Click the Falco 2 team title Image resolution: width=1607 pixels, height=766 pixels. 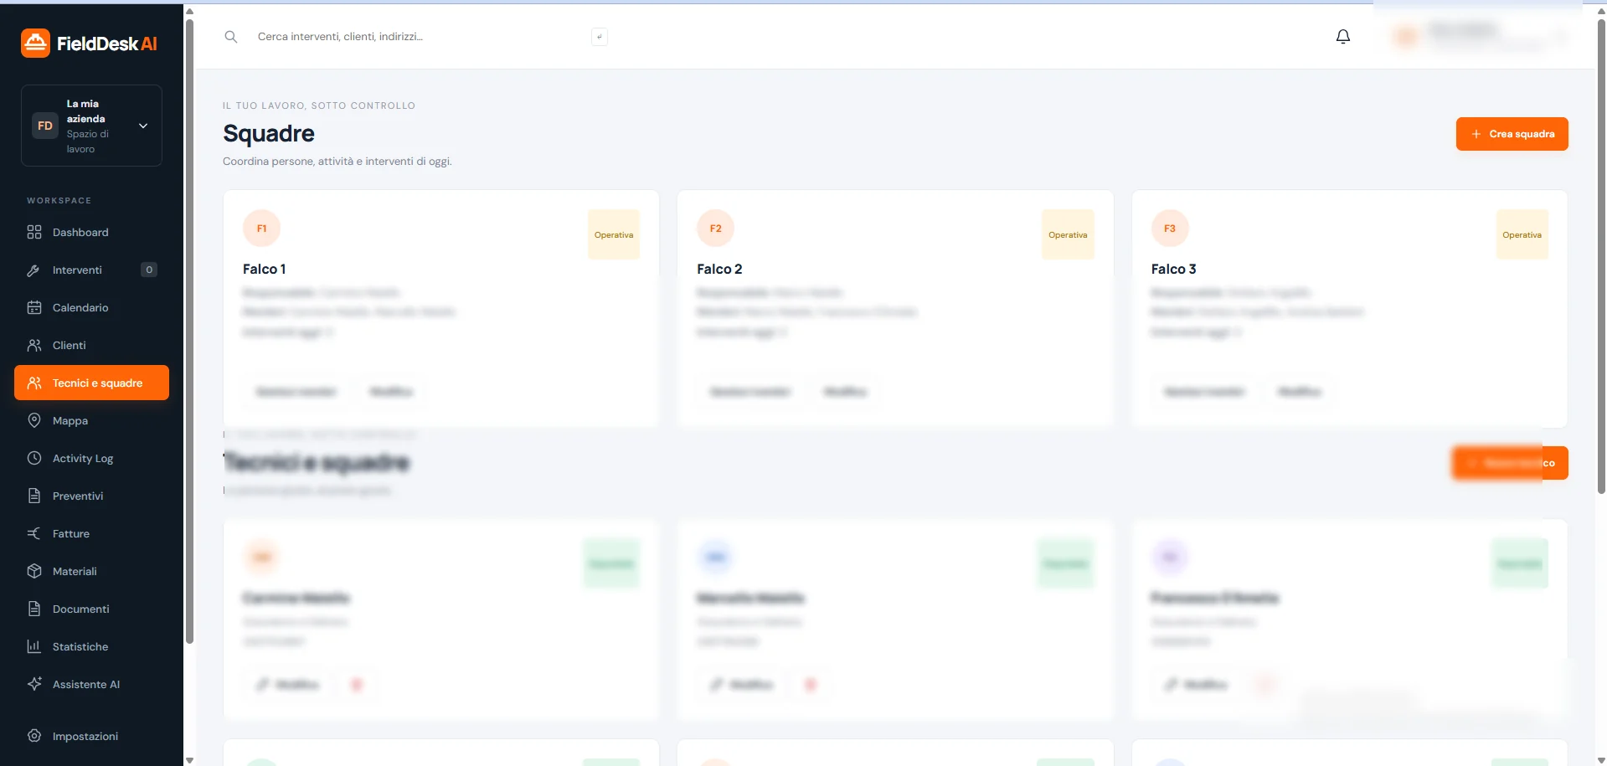[719, 269]
